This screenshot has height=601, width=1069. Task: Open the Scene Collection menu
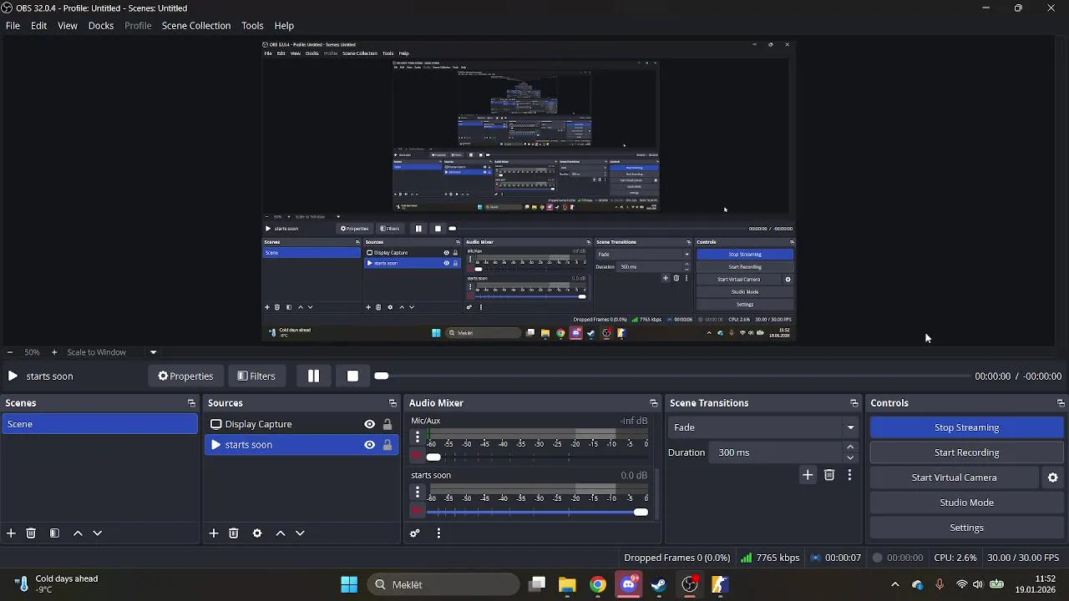pyautogui.click(x=196, y=26)
